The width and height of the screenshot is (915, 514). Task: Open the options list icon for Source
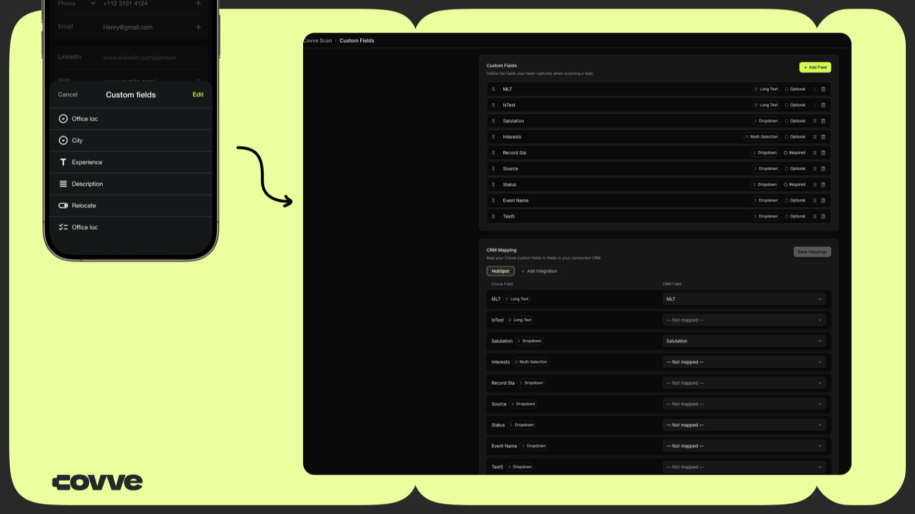click(x=815, y=168)
